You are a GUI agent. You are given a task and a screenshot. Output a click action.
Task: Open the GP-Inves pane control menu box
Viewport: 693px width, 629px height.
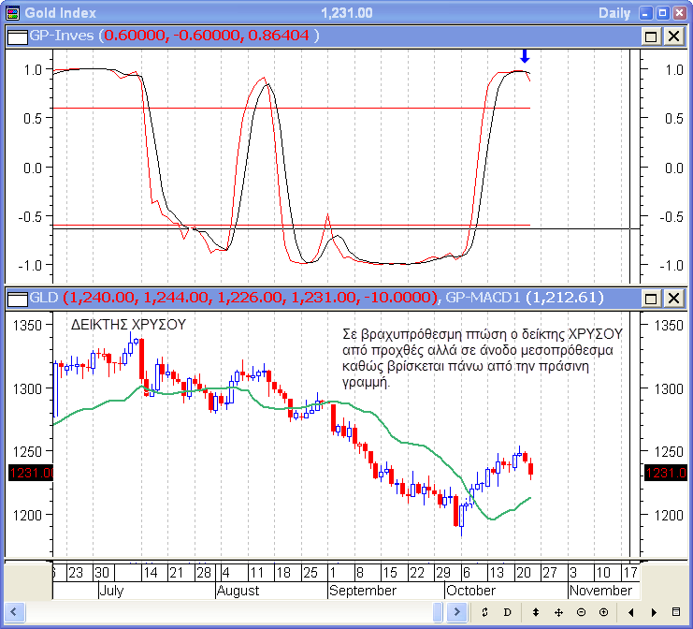coord(16,36)
